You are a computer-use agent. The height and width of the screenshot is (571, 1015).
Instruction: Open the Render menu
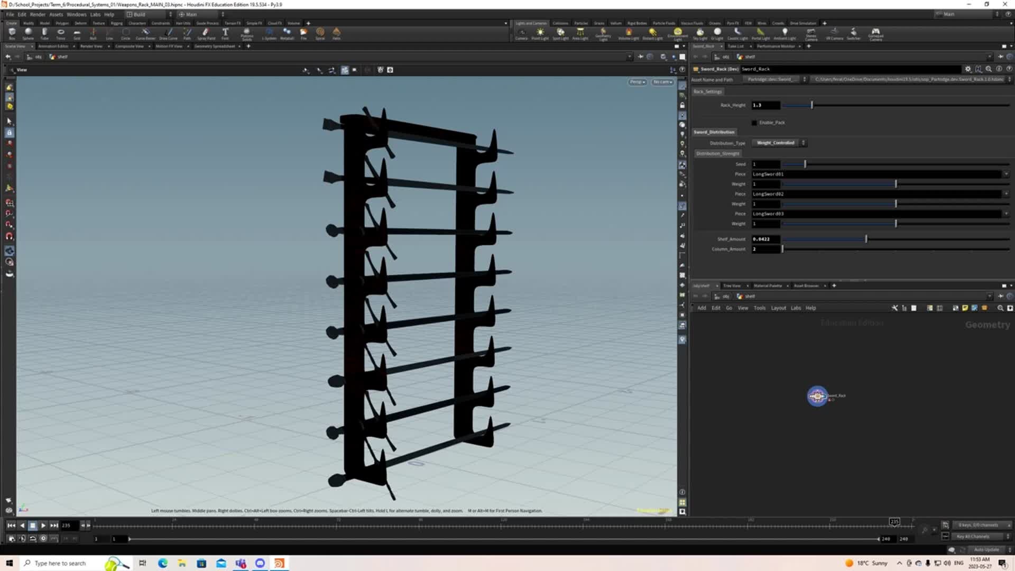[38, 14]
